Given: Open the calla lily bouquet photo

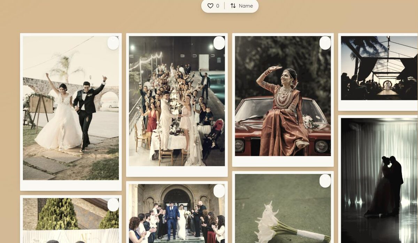Looking at the screenshot, I should (283, 209).
